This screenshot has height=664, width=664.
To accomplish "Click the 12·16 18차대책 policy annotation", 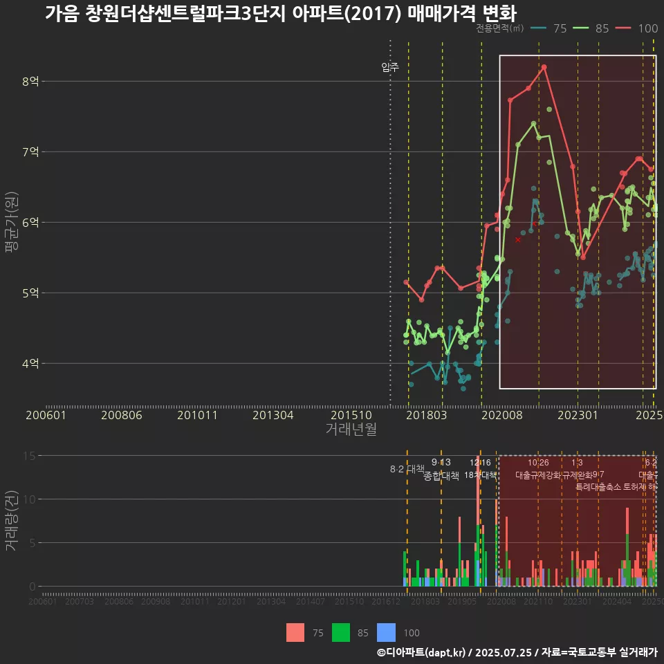I will (x=480, y=469).
